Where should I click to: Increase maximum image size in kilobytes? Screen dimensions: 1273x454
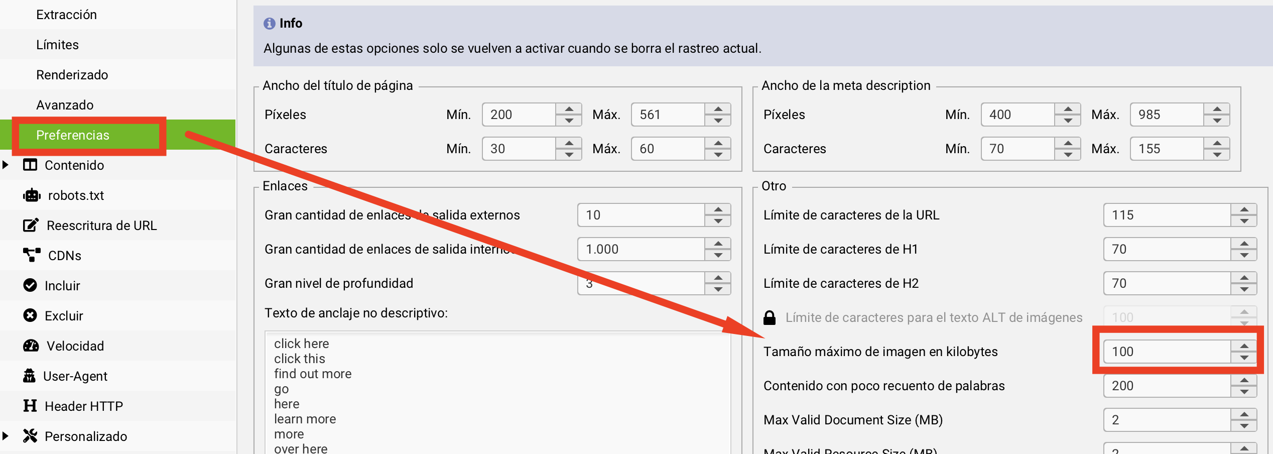(x=1243, y=346)
